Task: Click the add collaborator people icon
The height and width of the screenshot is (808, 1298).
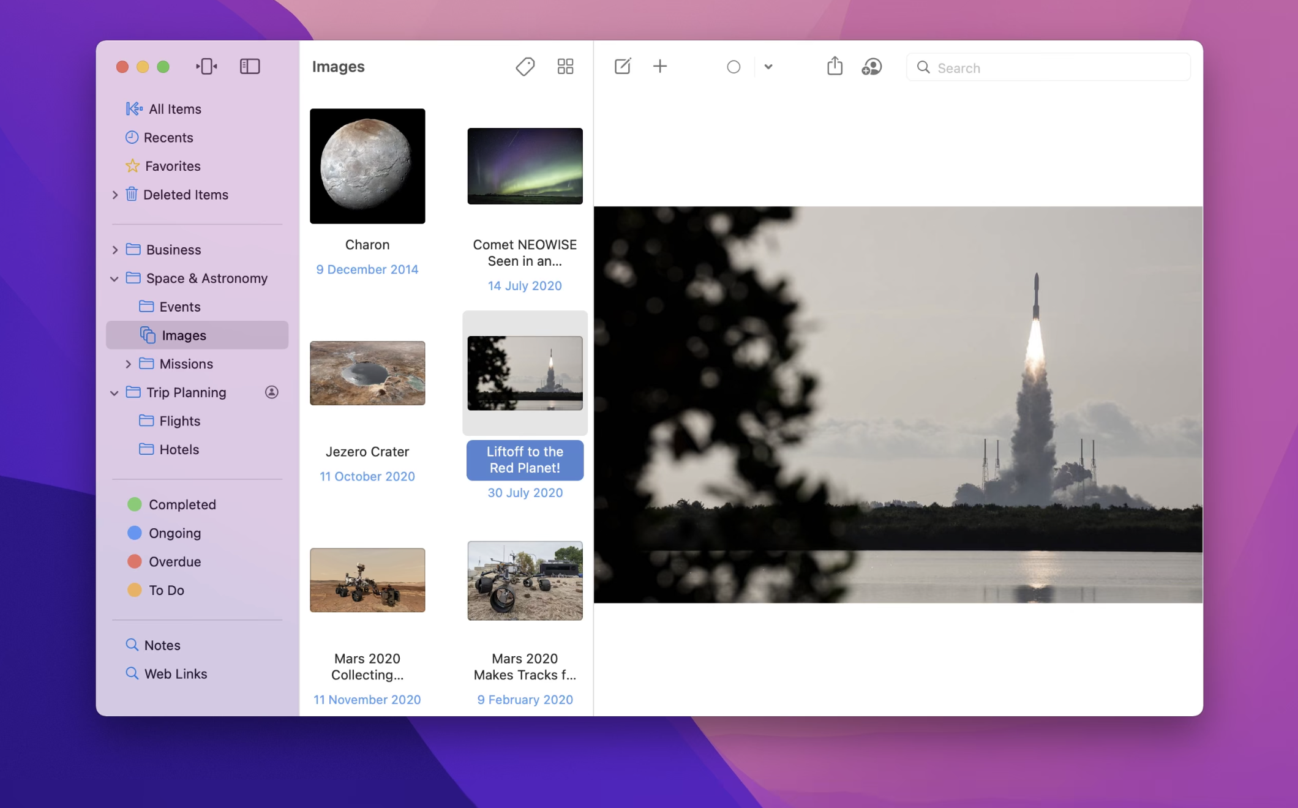Action: (x=871, y=66)
